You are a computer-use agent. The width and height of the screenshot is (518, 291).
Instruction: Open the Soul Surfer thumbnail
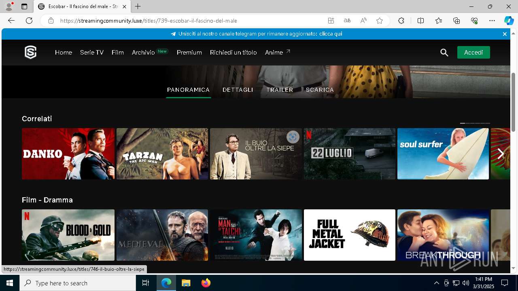pyautogui.click(x=443, y=154)
